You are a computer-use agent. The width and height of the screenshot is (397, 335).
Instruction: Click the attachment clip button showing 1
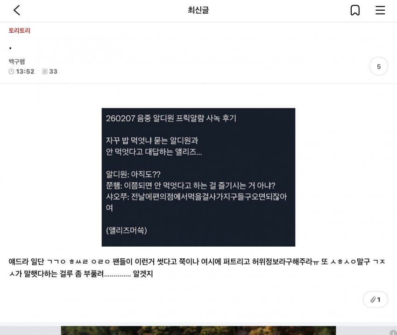tap(375, 299)
